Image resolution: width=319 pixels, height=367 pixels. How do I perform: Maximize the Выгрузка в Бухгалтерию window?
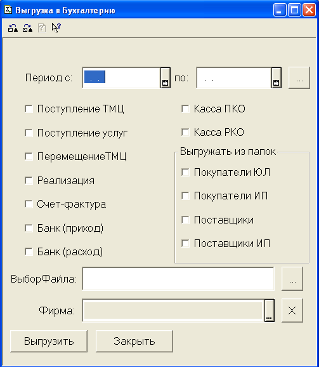(x=294, y=10)
